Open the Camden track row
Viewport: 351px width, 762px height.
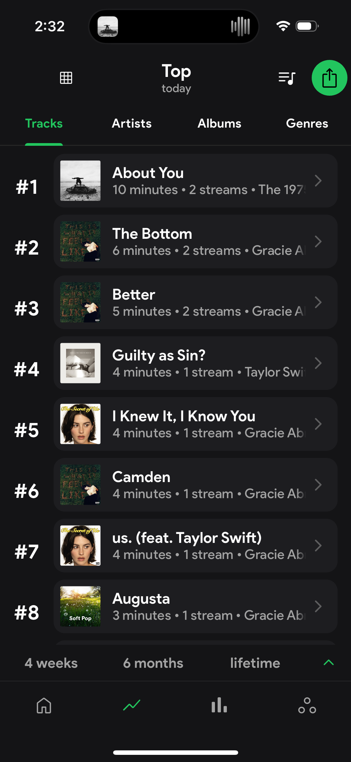click(x=195, y=485)
